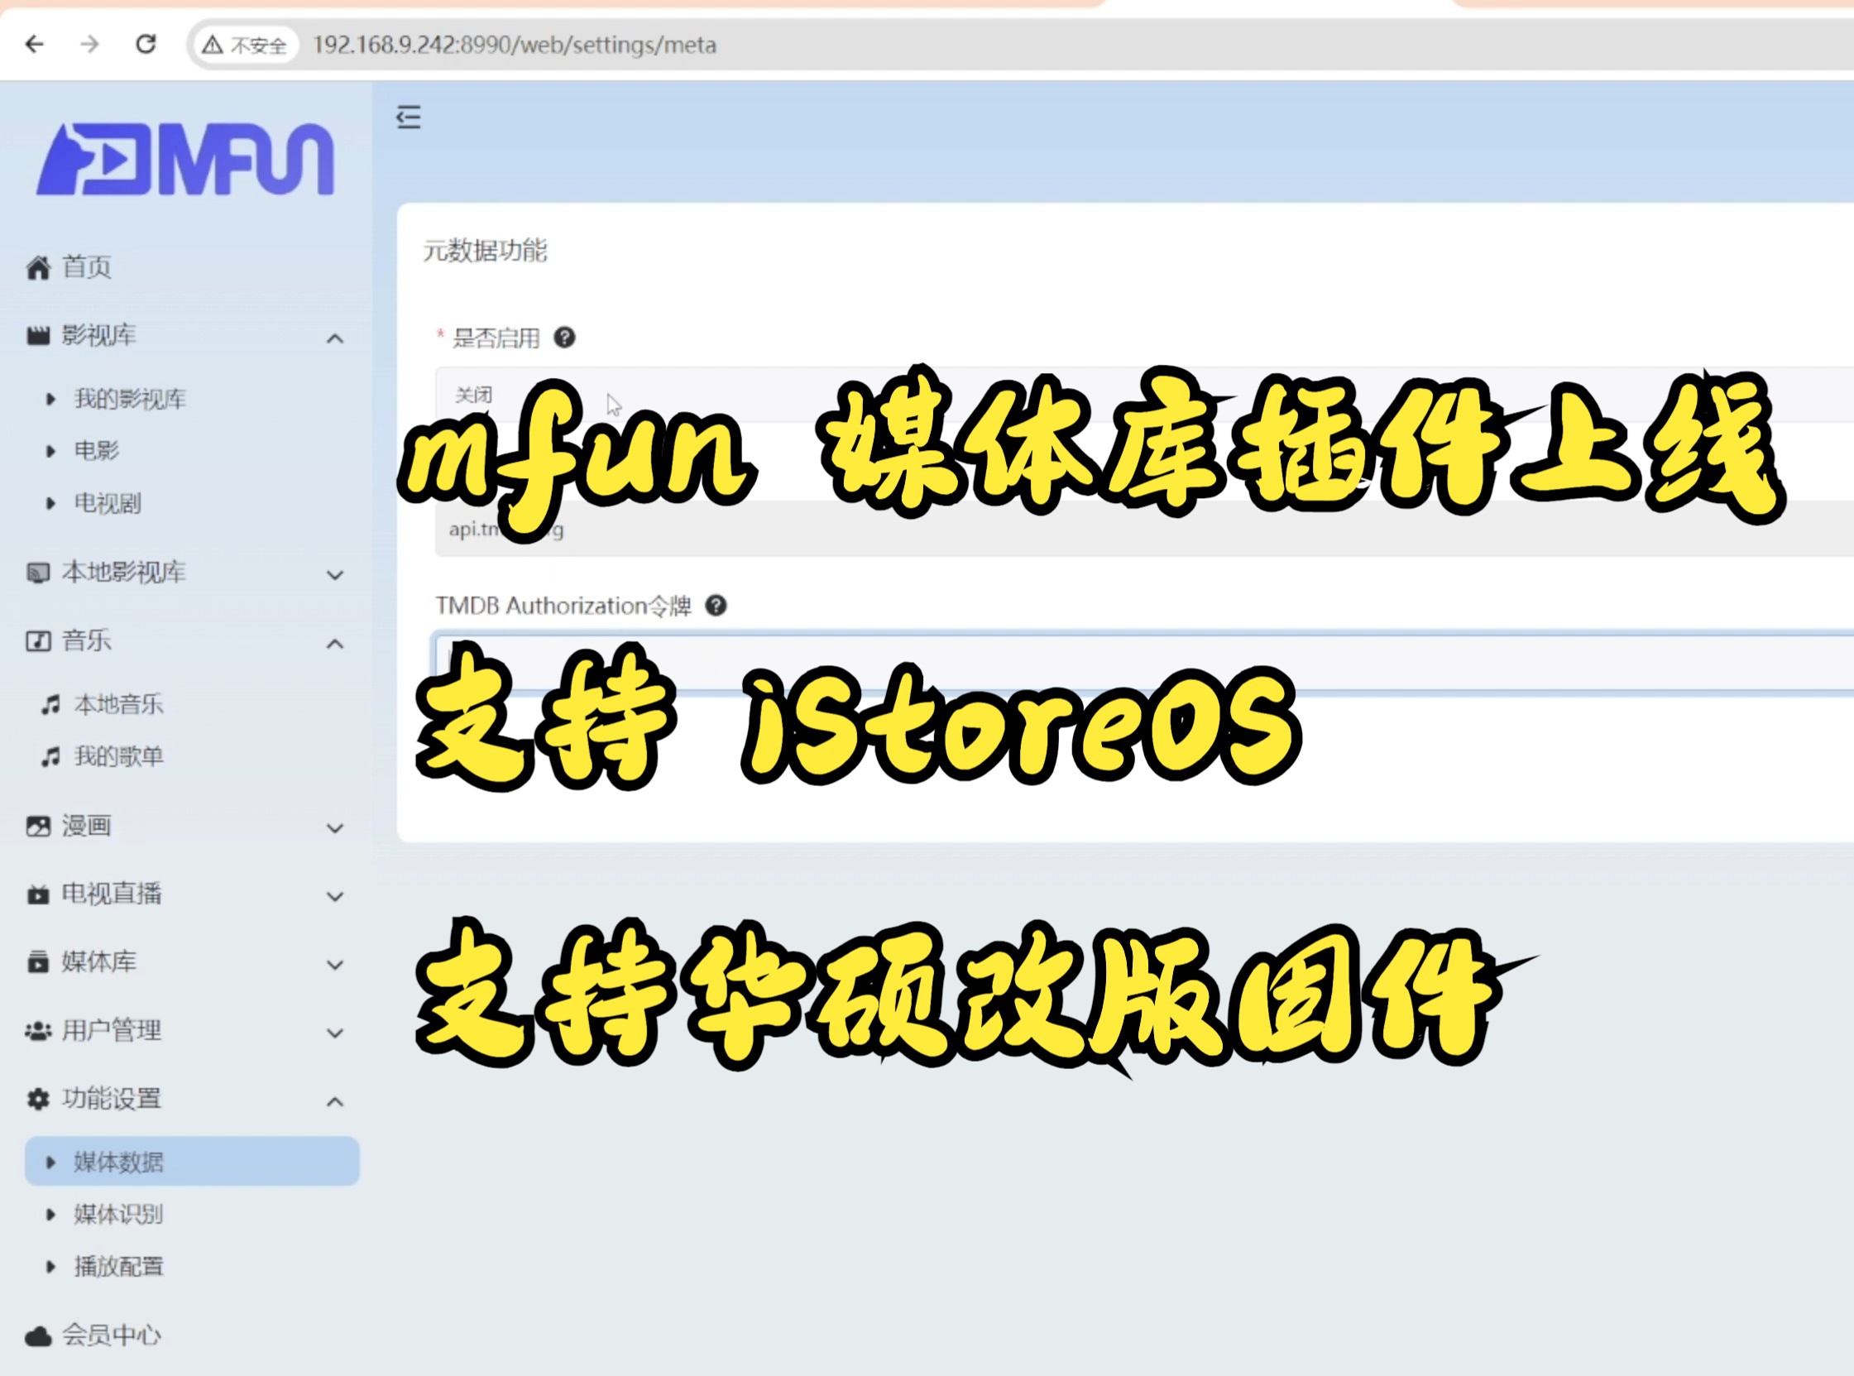Expand the 电视直播 section chevron
1854x1376 pixels.
tap(335, 896)
